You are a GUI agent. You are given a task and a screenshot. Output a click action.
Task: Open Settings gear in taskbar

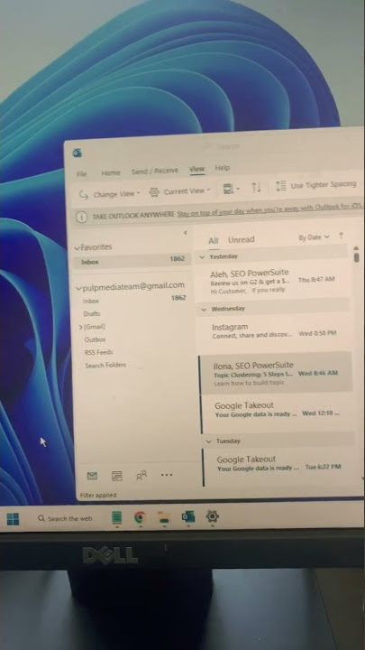click(x=213, y=516)
